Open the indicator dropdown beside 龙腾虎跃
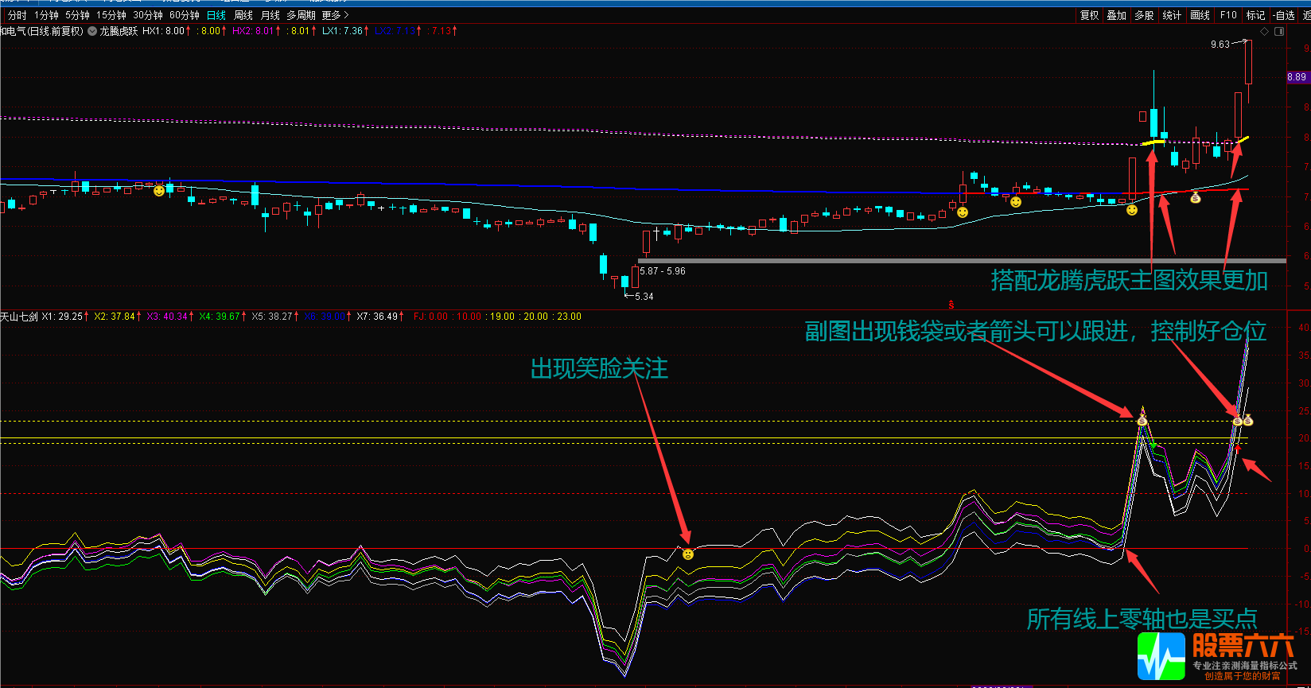The height and width of the screenshot is (688, 1311). [x=92, y=31]
